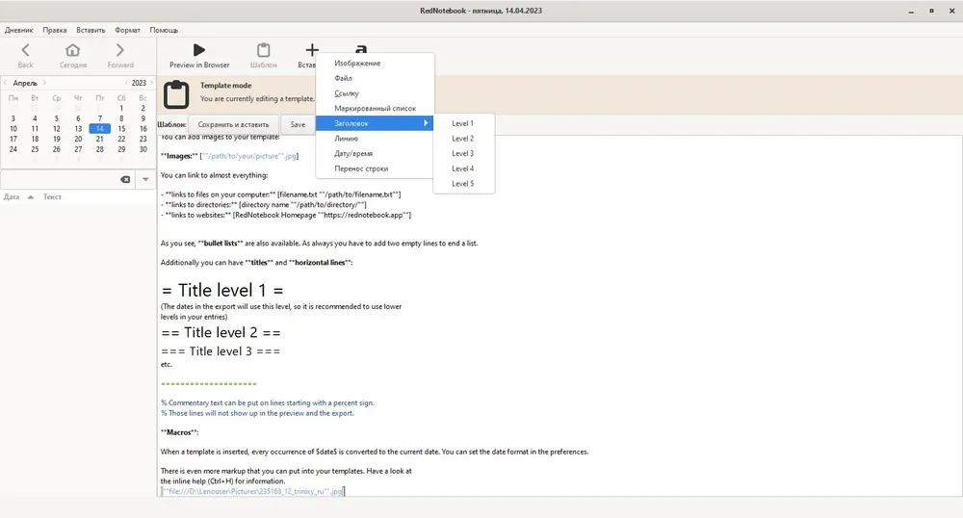The width and height of the screenshot is (963, 518).
Task: Go to the next year arrow beside 2023
Action: (152, 83)
